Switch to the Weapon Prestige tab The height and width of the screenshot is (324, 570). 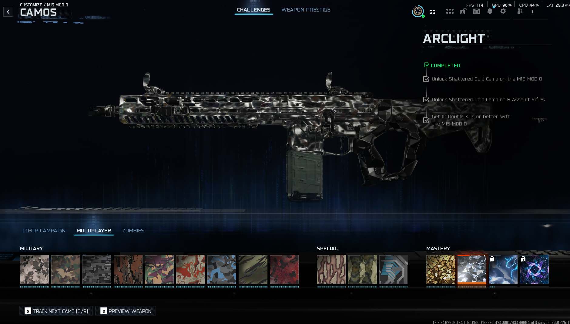coord(306,10)
